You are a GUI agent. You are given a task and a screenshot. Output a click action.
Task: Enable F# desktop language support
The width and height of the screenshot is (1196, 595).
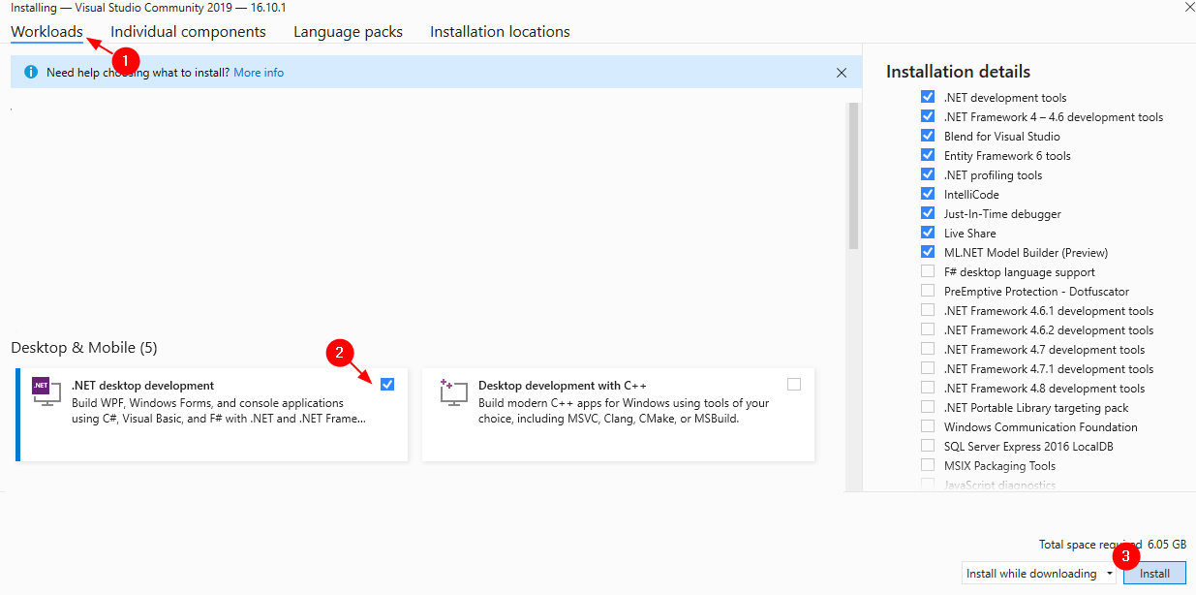tap(928, 271)
